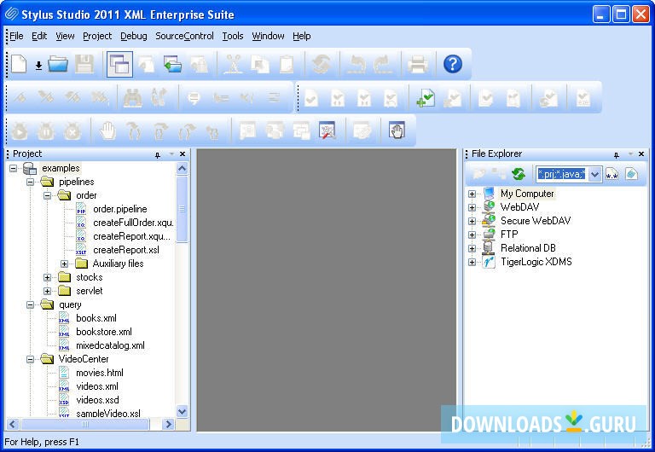Click the Print toolbar icon
This screenshot has height=452, width=655.
[x=417, y=64]
